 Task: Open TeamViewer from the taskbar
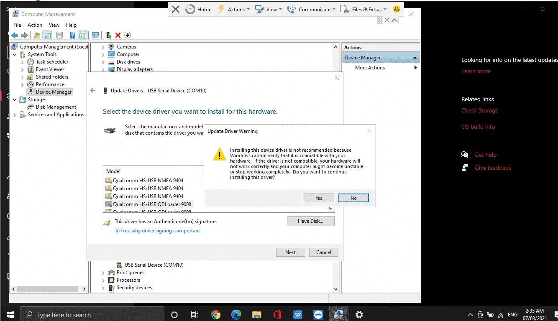[318, 315]
